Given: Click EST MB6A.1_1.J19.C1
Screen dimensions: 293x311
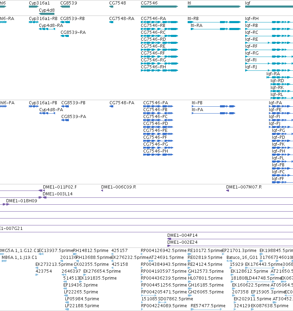Looking at the screenshot, I should 19,257.
